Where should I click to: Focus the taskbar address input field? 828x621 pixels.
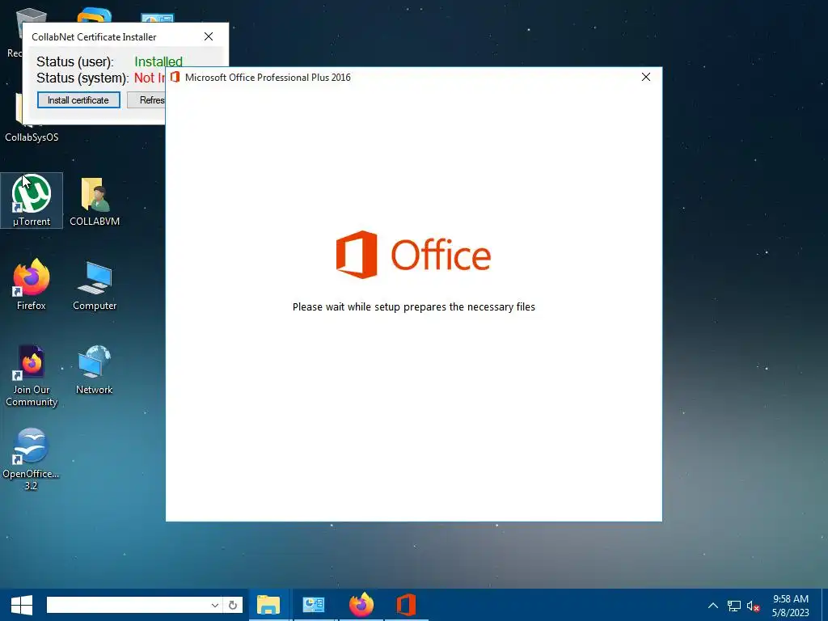(x=129, y=605)
